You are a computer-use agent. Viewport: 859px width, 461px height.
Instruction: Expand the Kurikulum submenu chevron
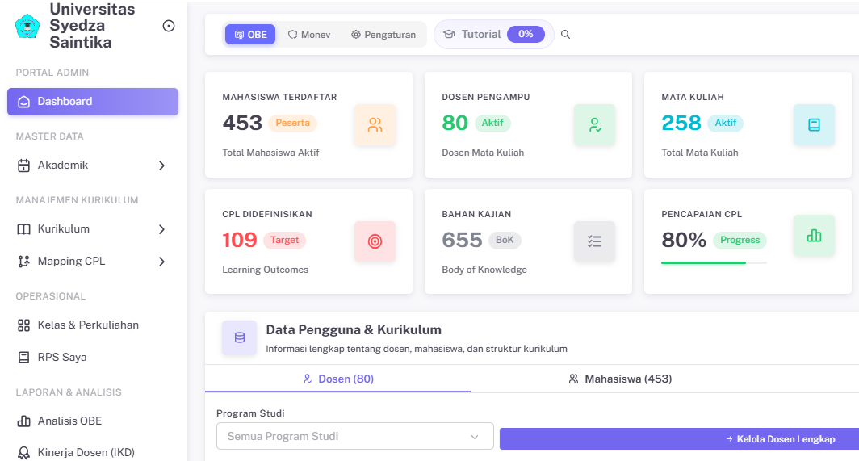(161, 229)
